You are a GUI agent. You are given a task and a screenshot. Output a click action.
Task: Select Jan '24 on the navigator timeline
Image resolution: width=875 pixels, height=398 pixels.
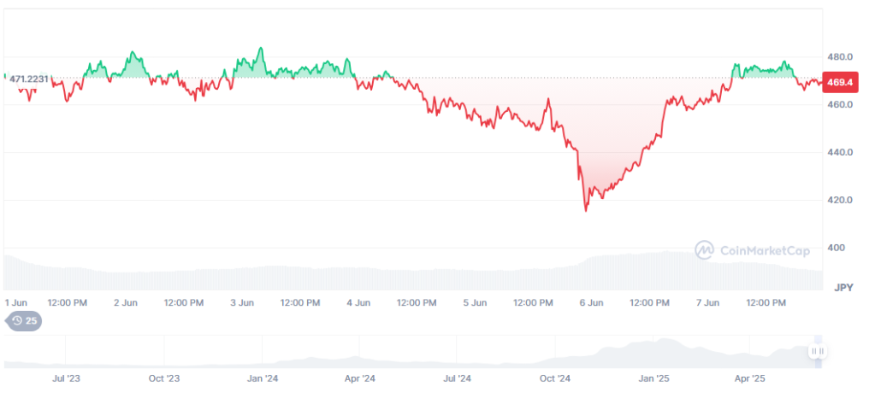(263, 377)
